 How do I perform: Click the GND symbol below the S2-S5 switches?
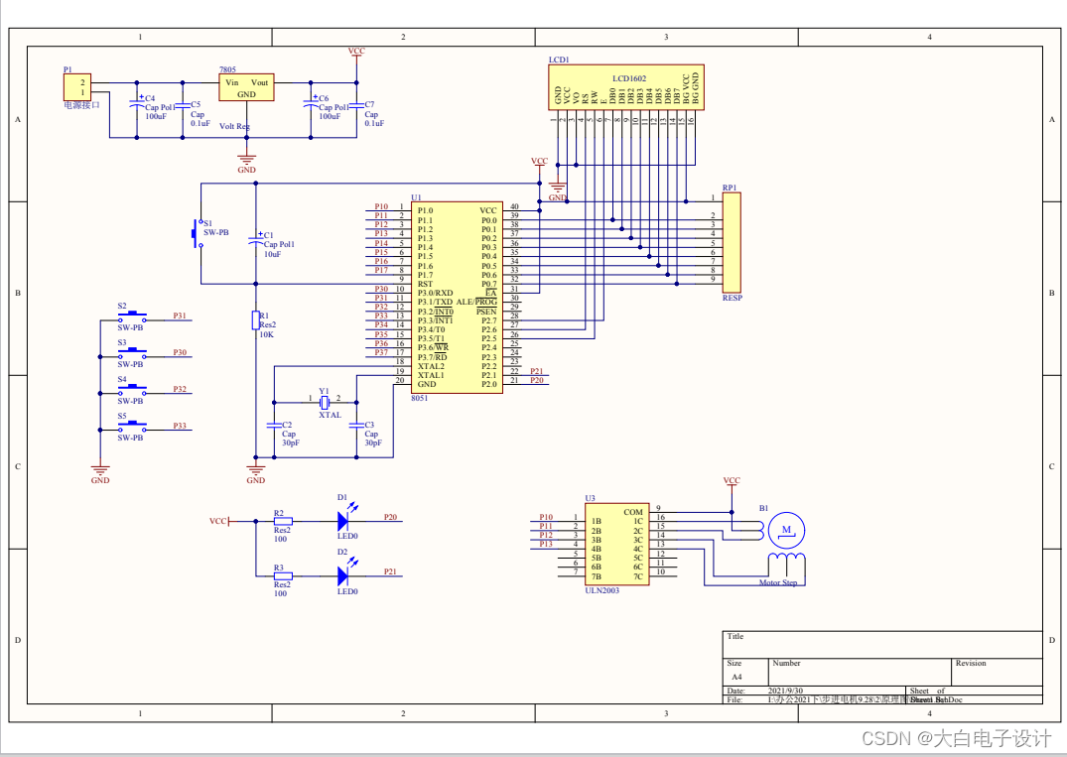(100, 474)
